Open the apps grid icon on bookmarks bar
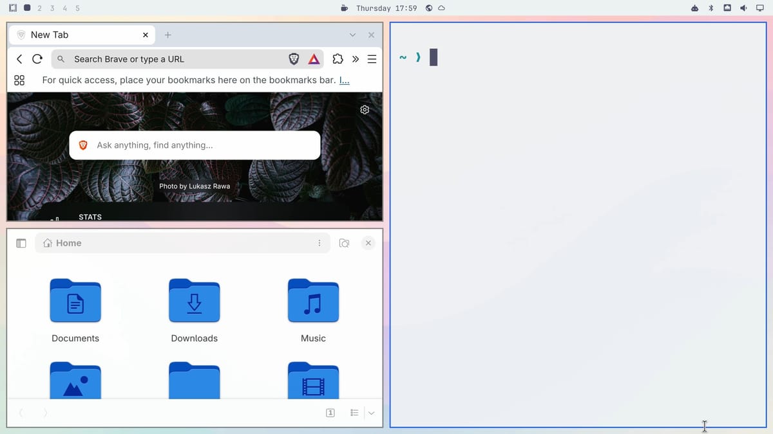This screenshot has width=773, height=434. 19,80
